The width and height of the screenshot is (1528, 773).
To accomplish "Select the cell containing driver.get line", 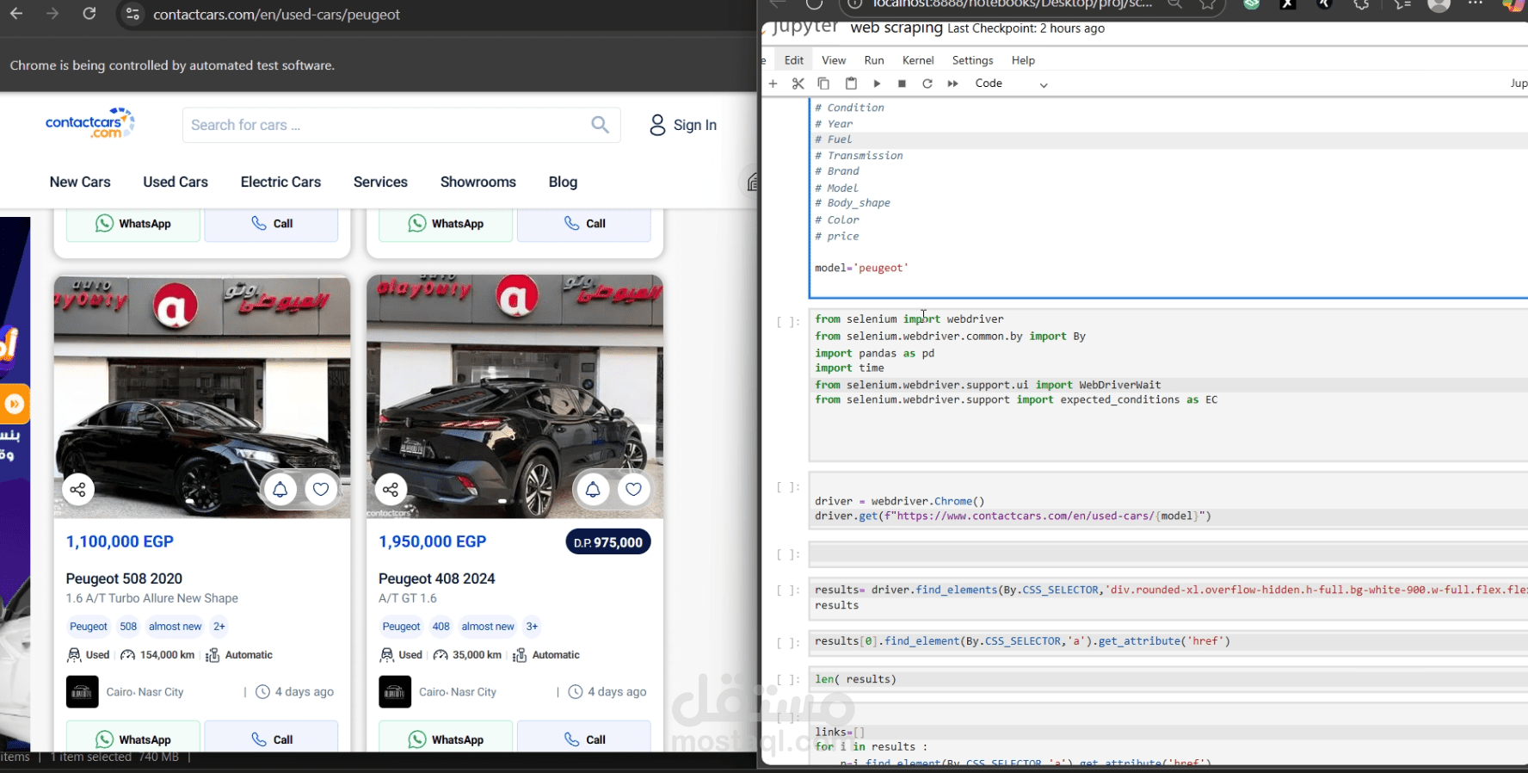I will pyautogui.click(x=1168, y=501).
